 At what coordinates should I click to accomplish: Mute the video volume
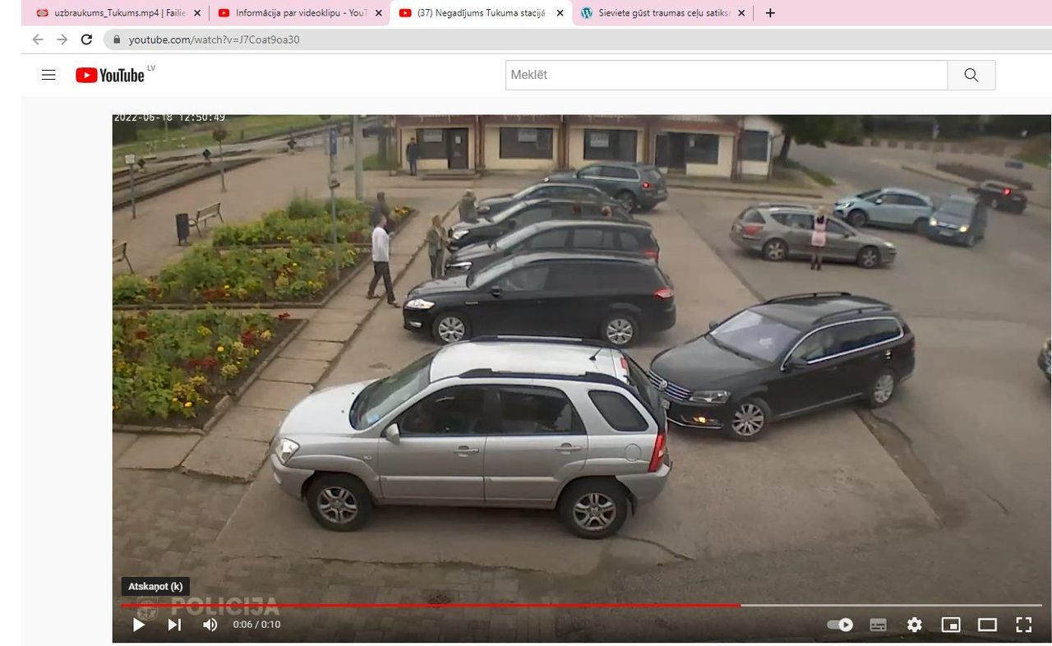[x=210, y=625]
